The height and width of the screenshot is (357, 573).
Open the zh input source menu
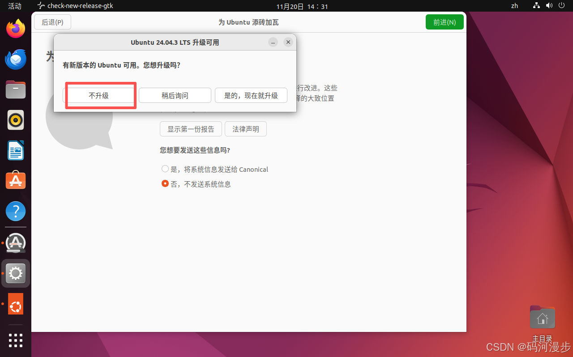pyautogui.click(x=515, y=6)
